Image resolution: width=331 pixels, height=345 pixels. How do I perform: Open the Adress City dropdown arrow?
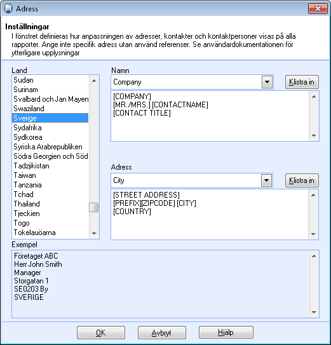[x=267, y=180]
